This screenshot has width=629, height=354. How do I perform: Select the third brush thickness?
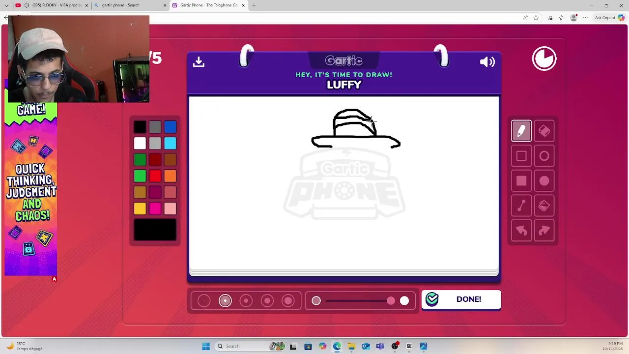click(246, 300)
